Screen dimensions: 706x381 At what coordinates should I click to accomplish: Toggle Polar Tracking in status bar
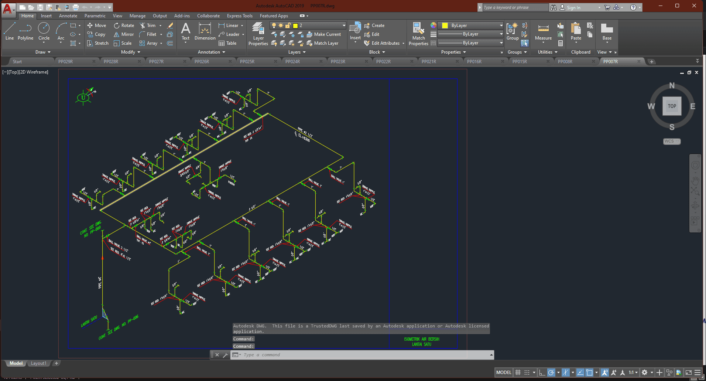point(551,373)
